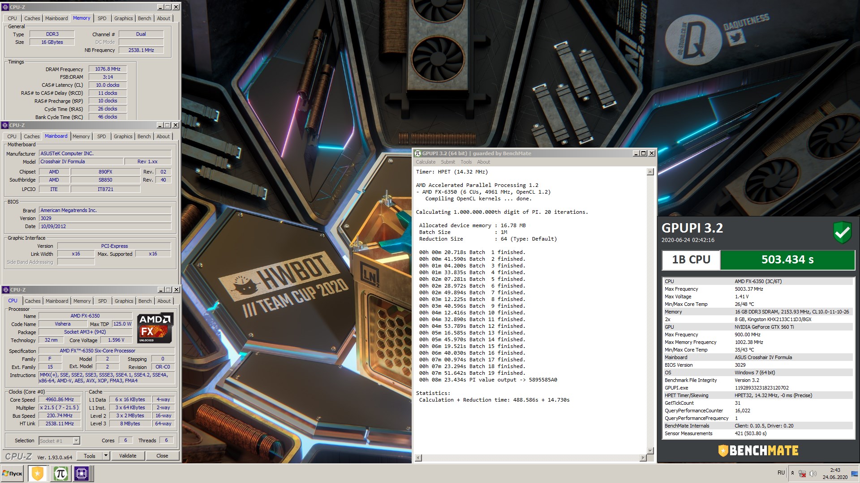
Task: Click the AMD FX-6350 processor name field
Action: point(85,316)
